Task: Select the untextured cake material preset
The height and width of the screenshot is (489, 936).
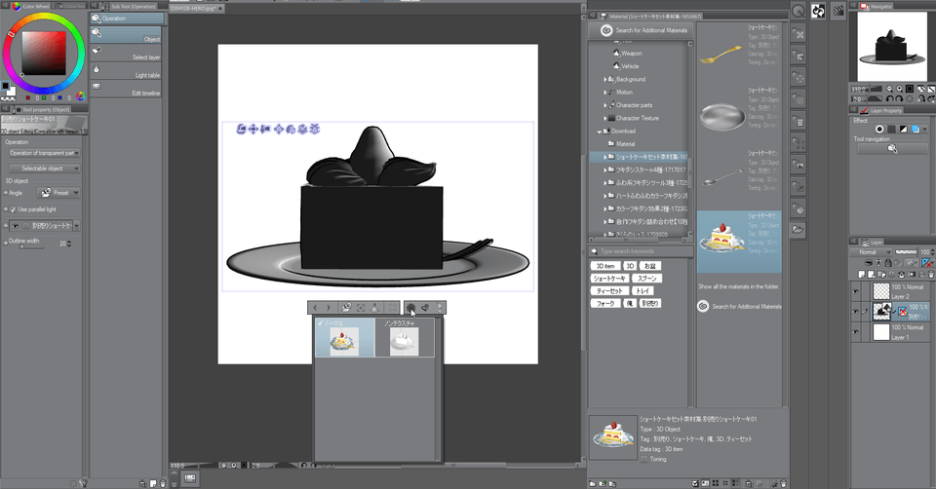Action: [x=405, y=339]
